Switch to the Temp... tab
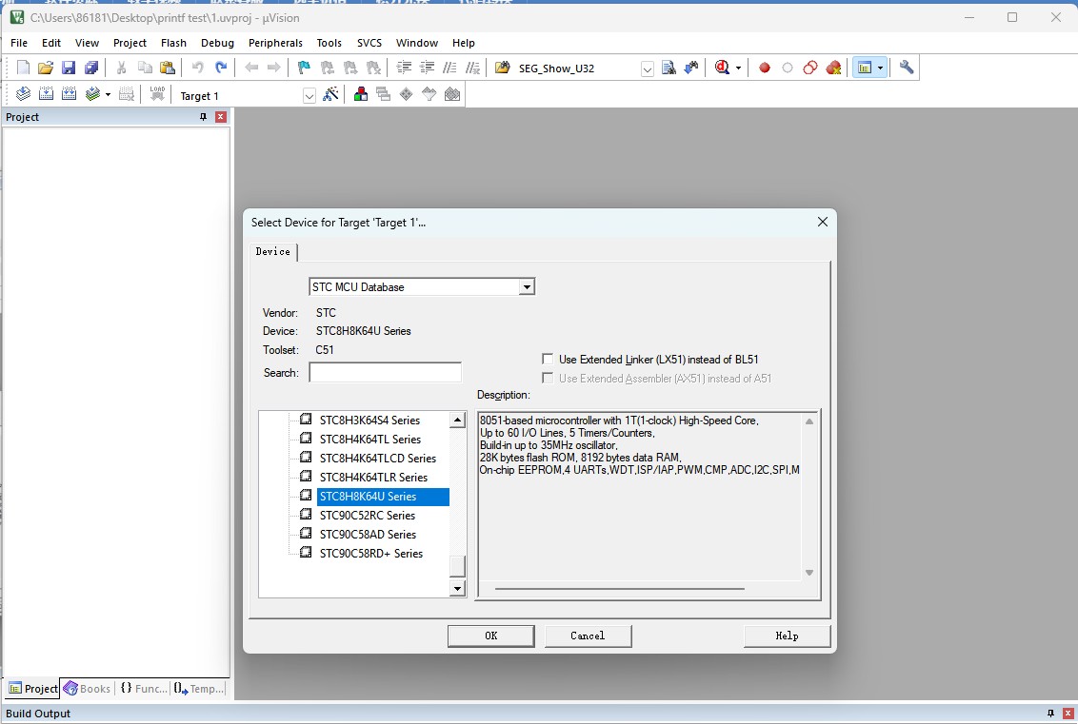 pyautogui.click(x=199, y=688)
